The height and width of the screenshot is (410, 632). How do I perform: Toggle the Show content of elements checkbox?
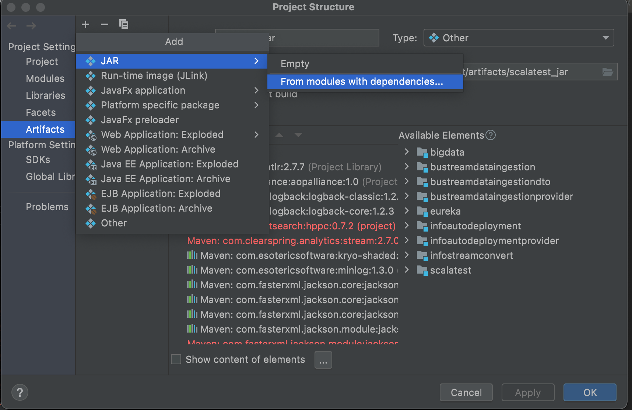176,359
